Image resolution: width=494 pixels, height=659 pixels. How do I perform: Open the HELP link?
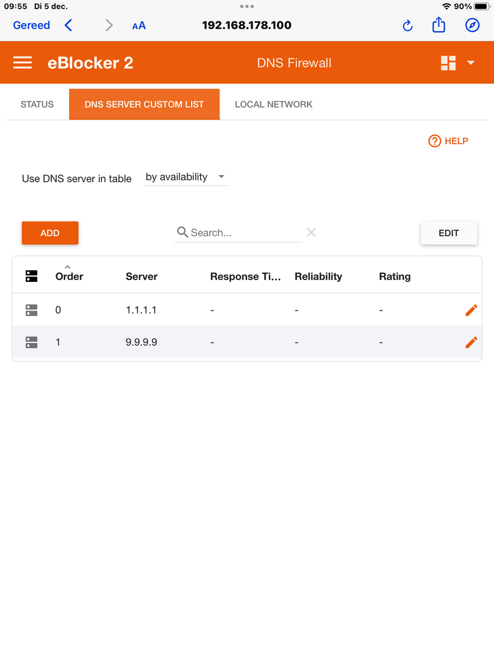448,141
